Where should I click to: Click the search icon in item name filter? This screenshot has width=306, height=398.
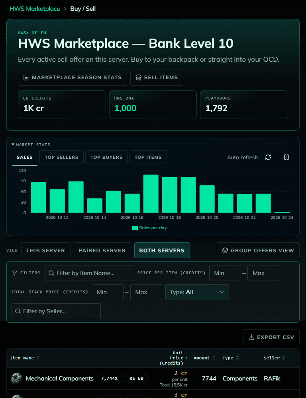(51, 273)
